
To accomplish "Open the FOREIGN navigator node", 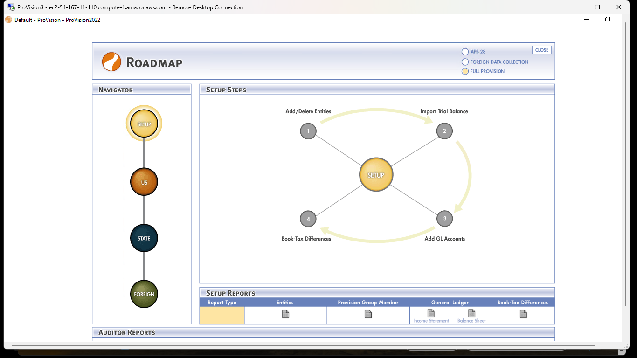I will pyautogui.click(x=144, y=294).
